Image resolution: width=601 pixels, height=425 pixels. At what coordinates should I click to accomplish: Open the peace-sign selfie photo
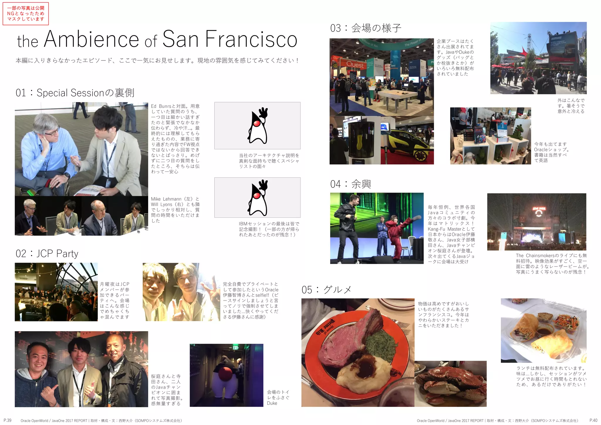tap(181, 292)
